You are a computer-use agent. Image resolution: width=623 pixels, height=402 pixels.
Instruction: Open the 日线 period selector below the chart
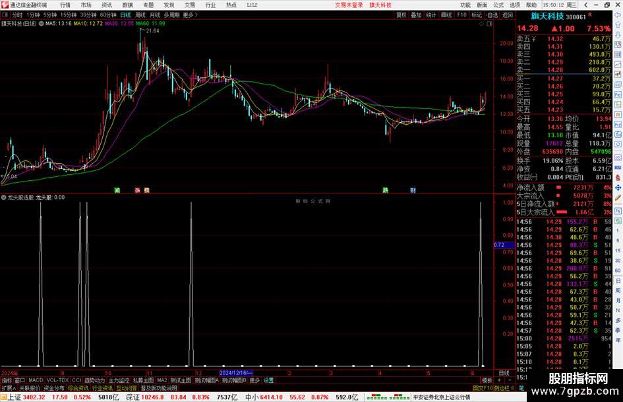click(x=504, y=373)
